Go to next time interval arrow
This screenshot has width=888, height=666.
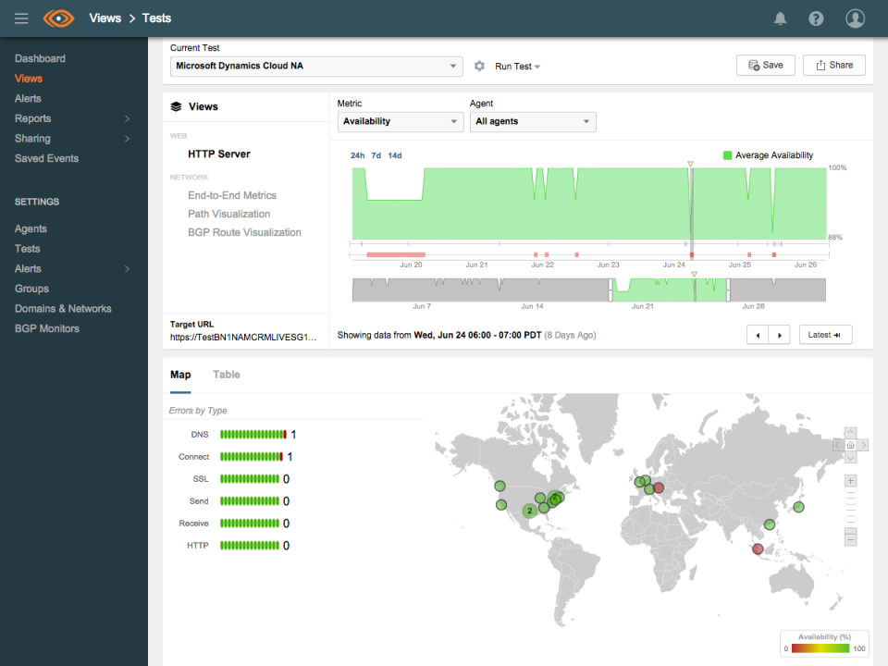780,335
